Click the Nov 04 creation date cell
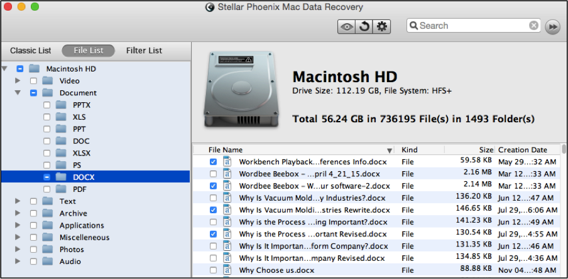 (x=527, y=270)
